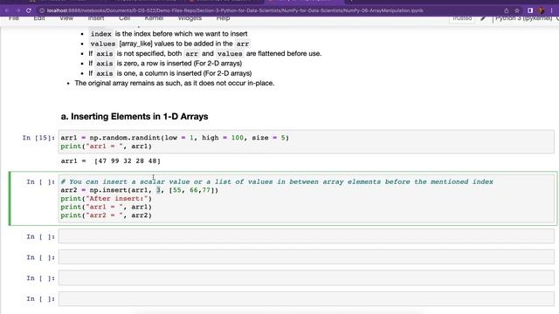Open the browser three-dot menu
Image resolution: width=559 pixels, height=314 pixels.
click(x=551, y=10)
